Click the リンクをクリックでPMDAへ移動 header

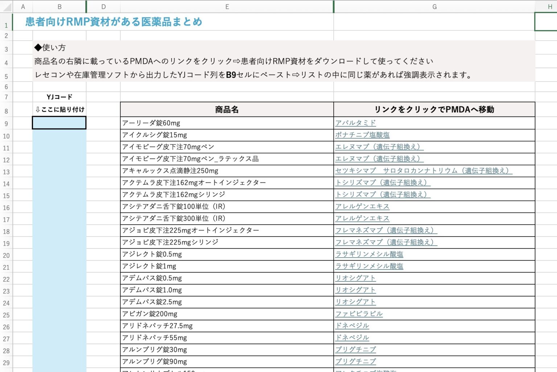(434, 109)
